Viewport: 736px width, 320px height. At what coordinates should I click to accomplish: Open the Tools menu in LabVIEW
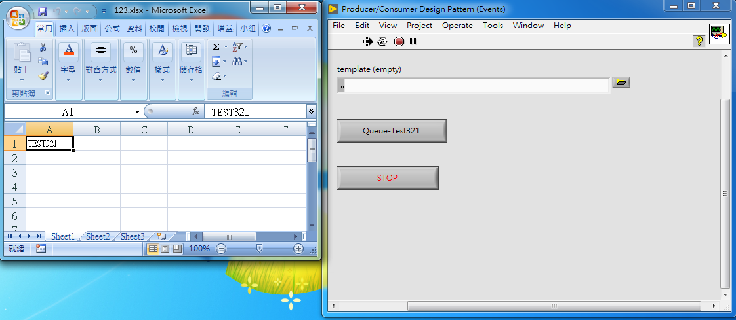point(493,26)
